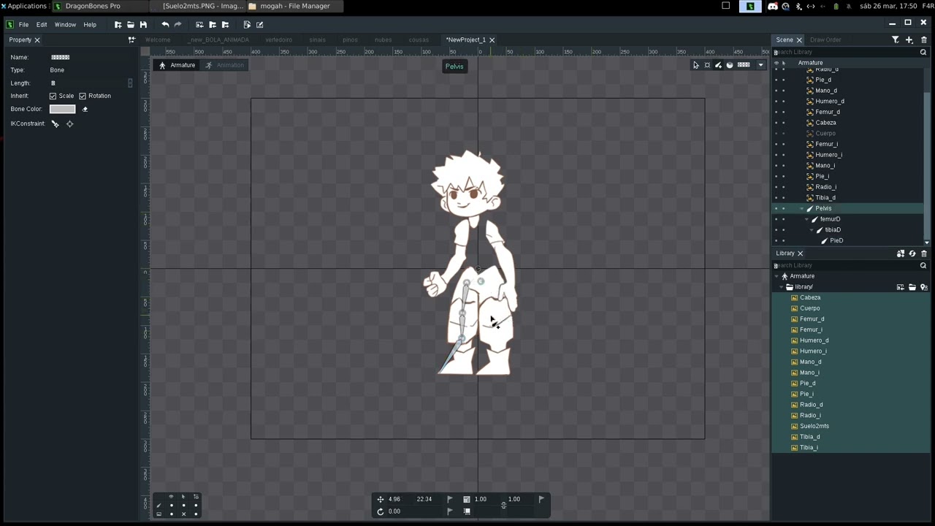Click import assets icon in Library header
This screenshot has height=526, width=935.
coord(901,254)
